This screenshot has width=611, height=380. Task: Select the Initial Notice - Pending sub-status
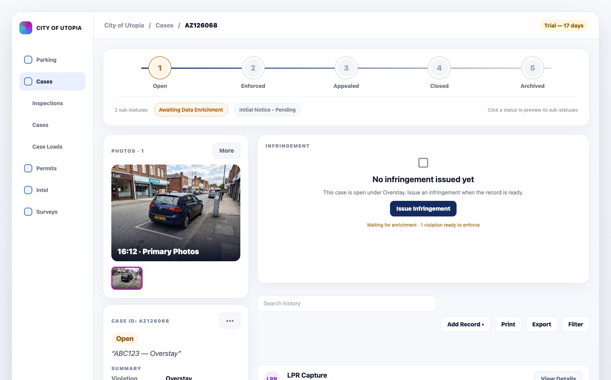pyautogui.click(x=267, y=110)
